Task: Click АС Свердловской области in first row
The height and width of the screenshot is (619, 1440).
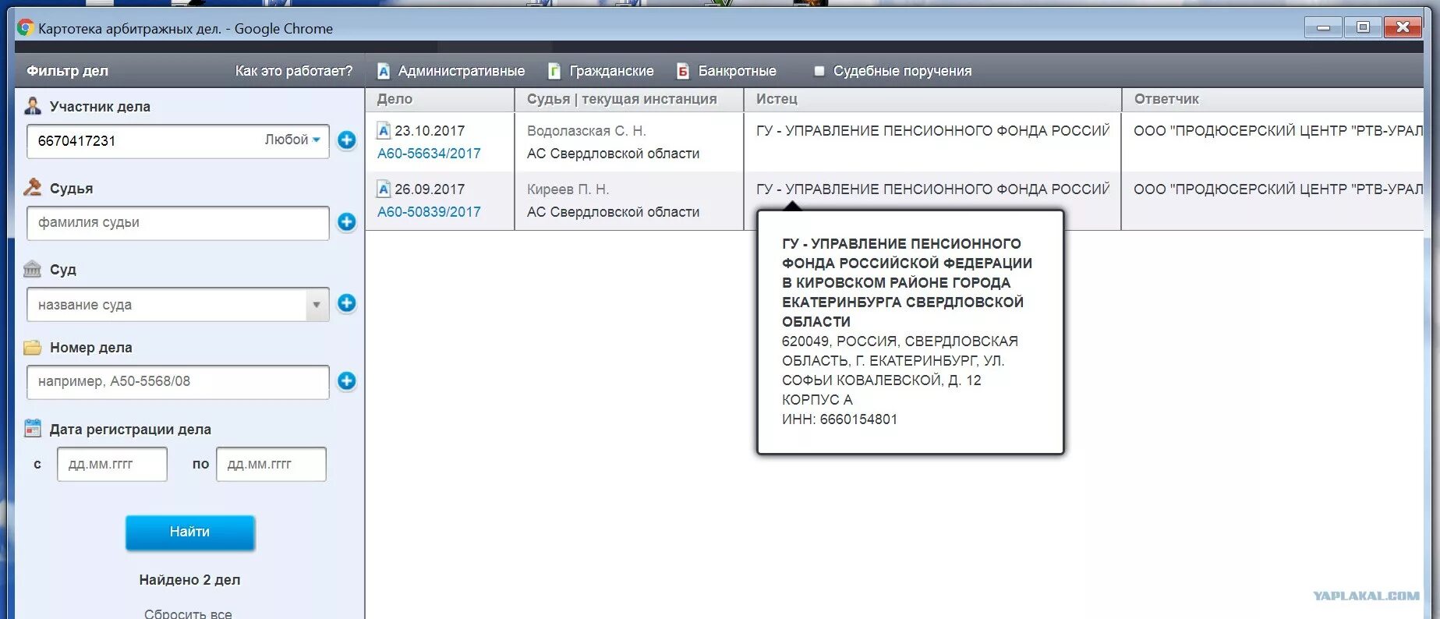Action: [x=613, y=154]
